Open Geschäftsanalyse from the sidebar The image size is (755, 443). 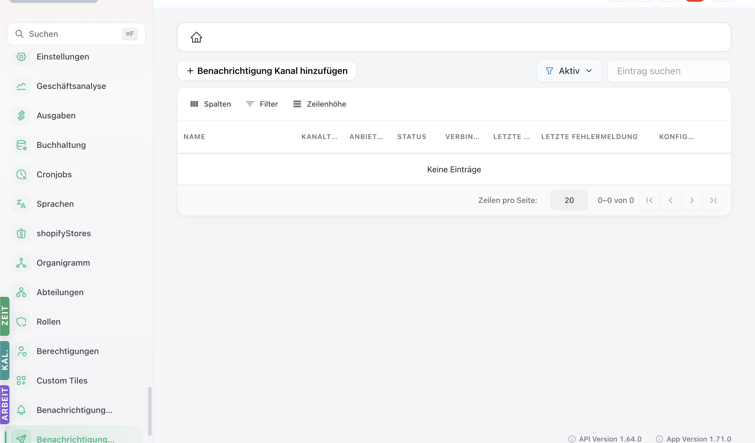pyautogui.click(x=71, y=86)
